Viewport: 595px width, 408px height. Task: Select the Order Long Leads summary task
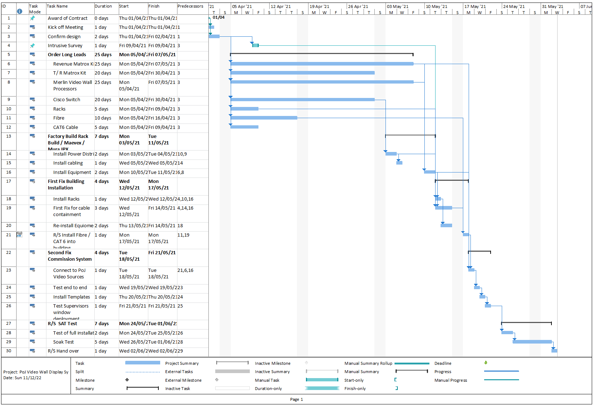pos(67,55)
